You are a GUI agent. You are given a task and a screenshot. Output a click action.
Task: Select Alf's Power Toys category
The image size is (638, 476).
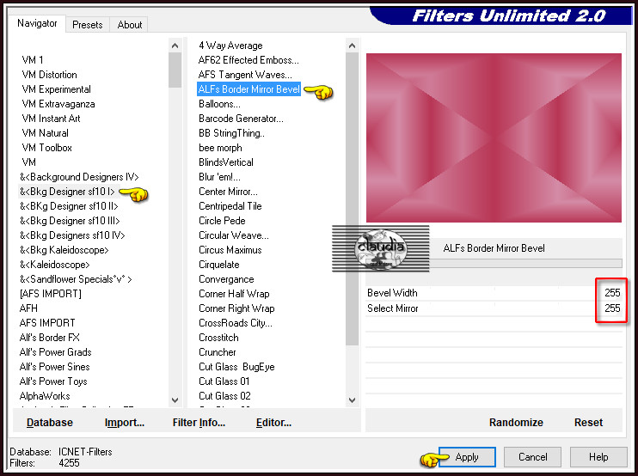[x=53, y=381]
